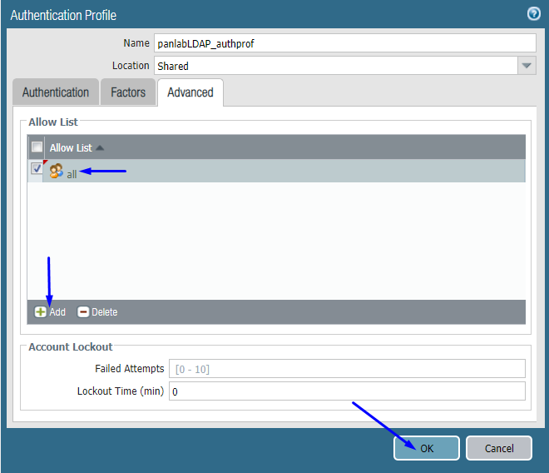Sort by the Allow List column header
The image size is (549, 473).
click(x=77, y=147)
